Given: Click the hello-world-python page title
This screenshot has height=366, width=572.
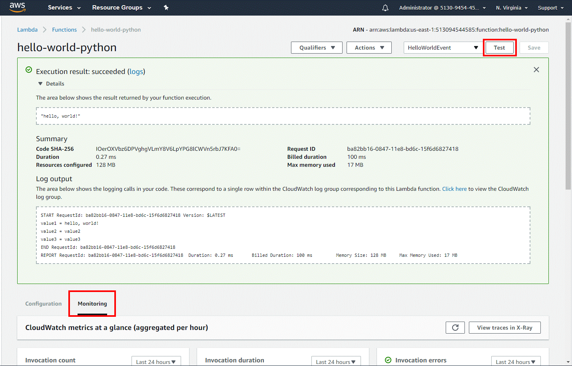Looking at the screenshot, I should (67, 47).
